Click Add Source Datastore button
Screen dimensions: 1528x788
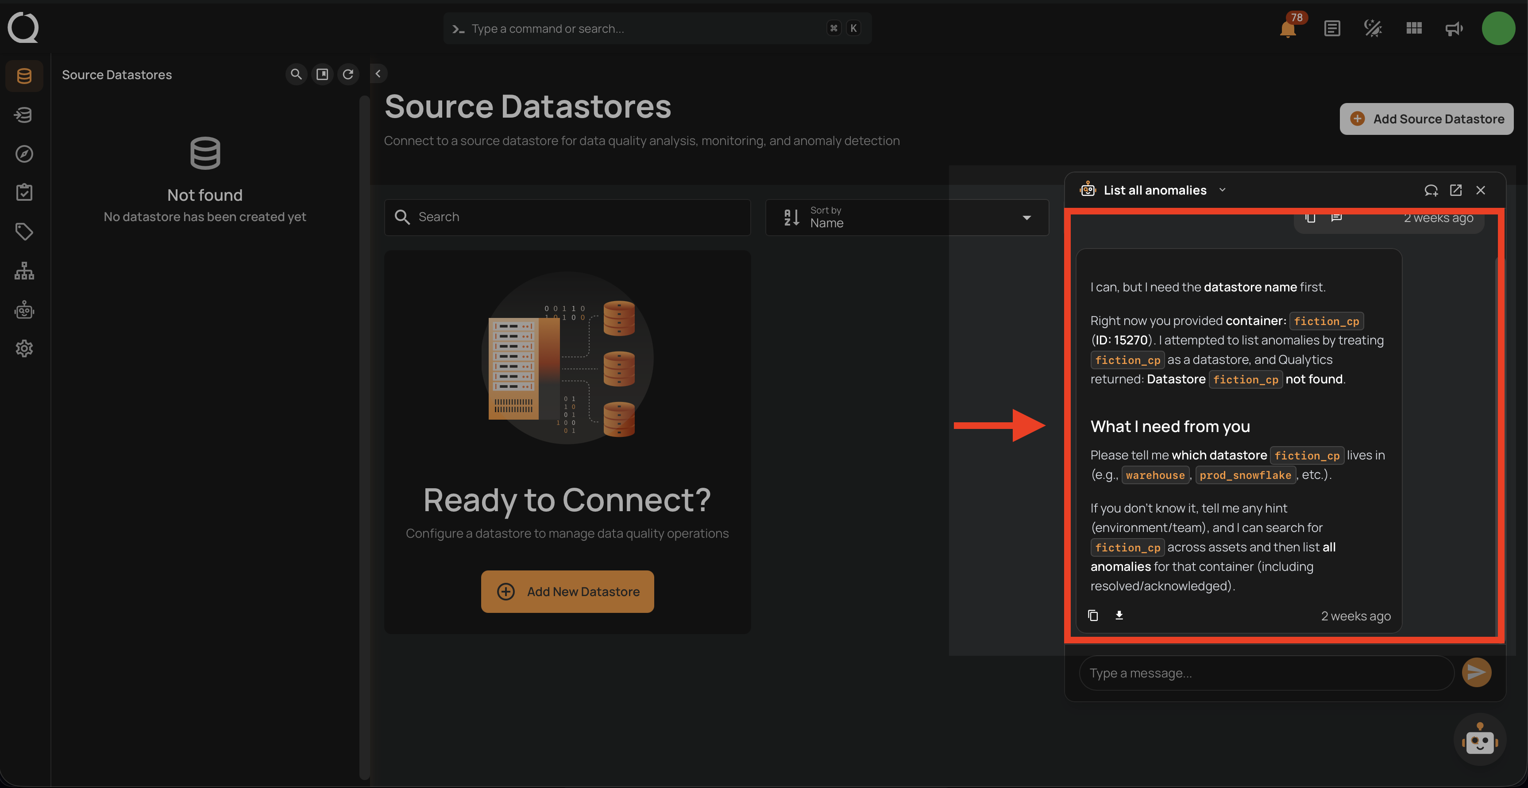coord(1426,119)
